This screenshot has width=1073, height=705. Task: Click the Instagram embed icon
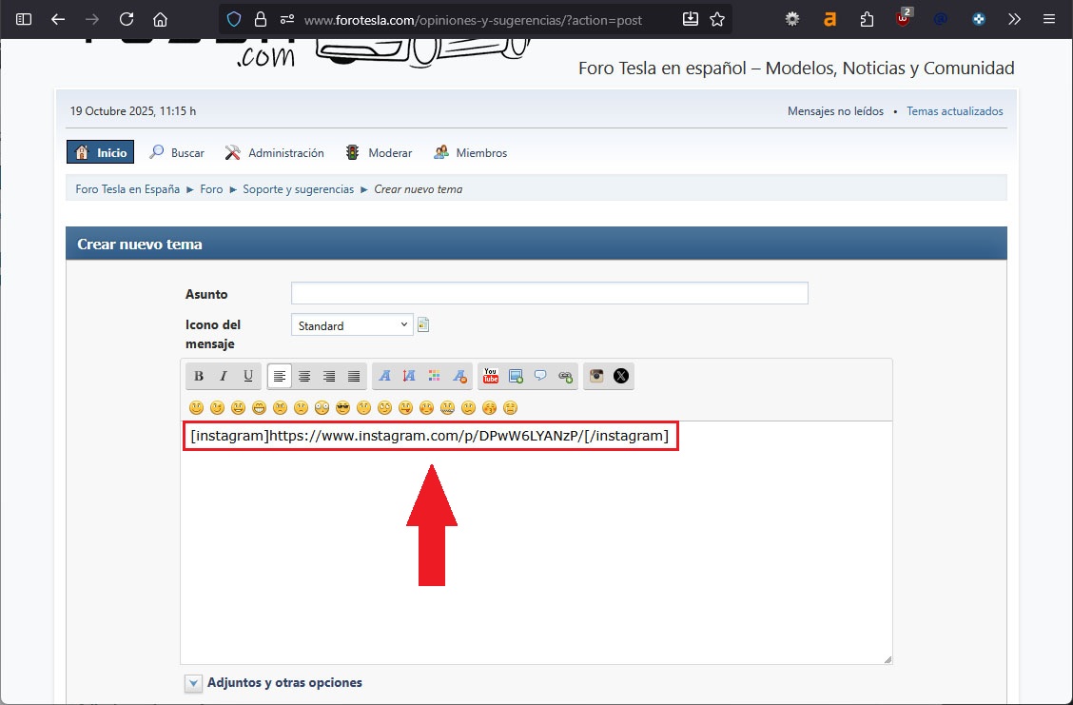(x=596, y=376)
